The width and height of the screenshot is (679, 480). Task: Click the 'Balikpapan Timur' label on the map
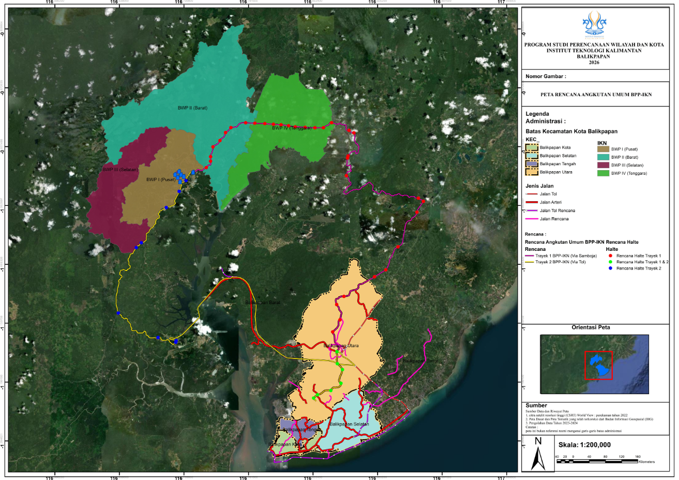(420, 361)
